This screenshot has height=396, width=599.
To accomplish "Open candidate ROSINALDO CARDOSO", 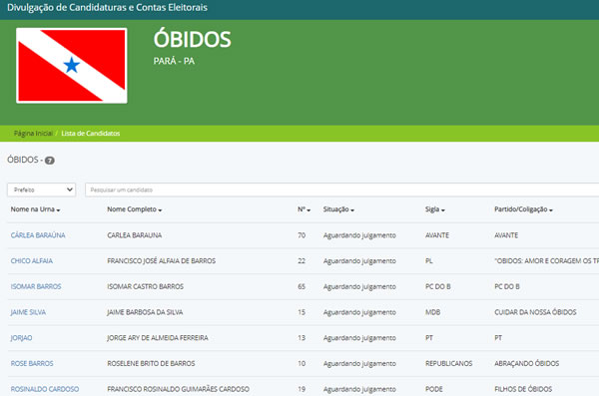I will click(45, 389).
